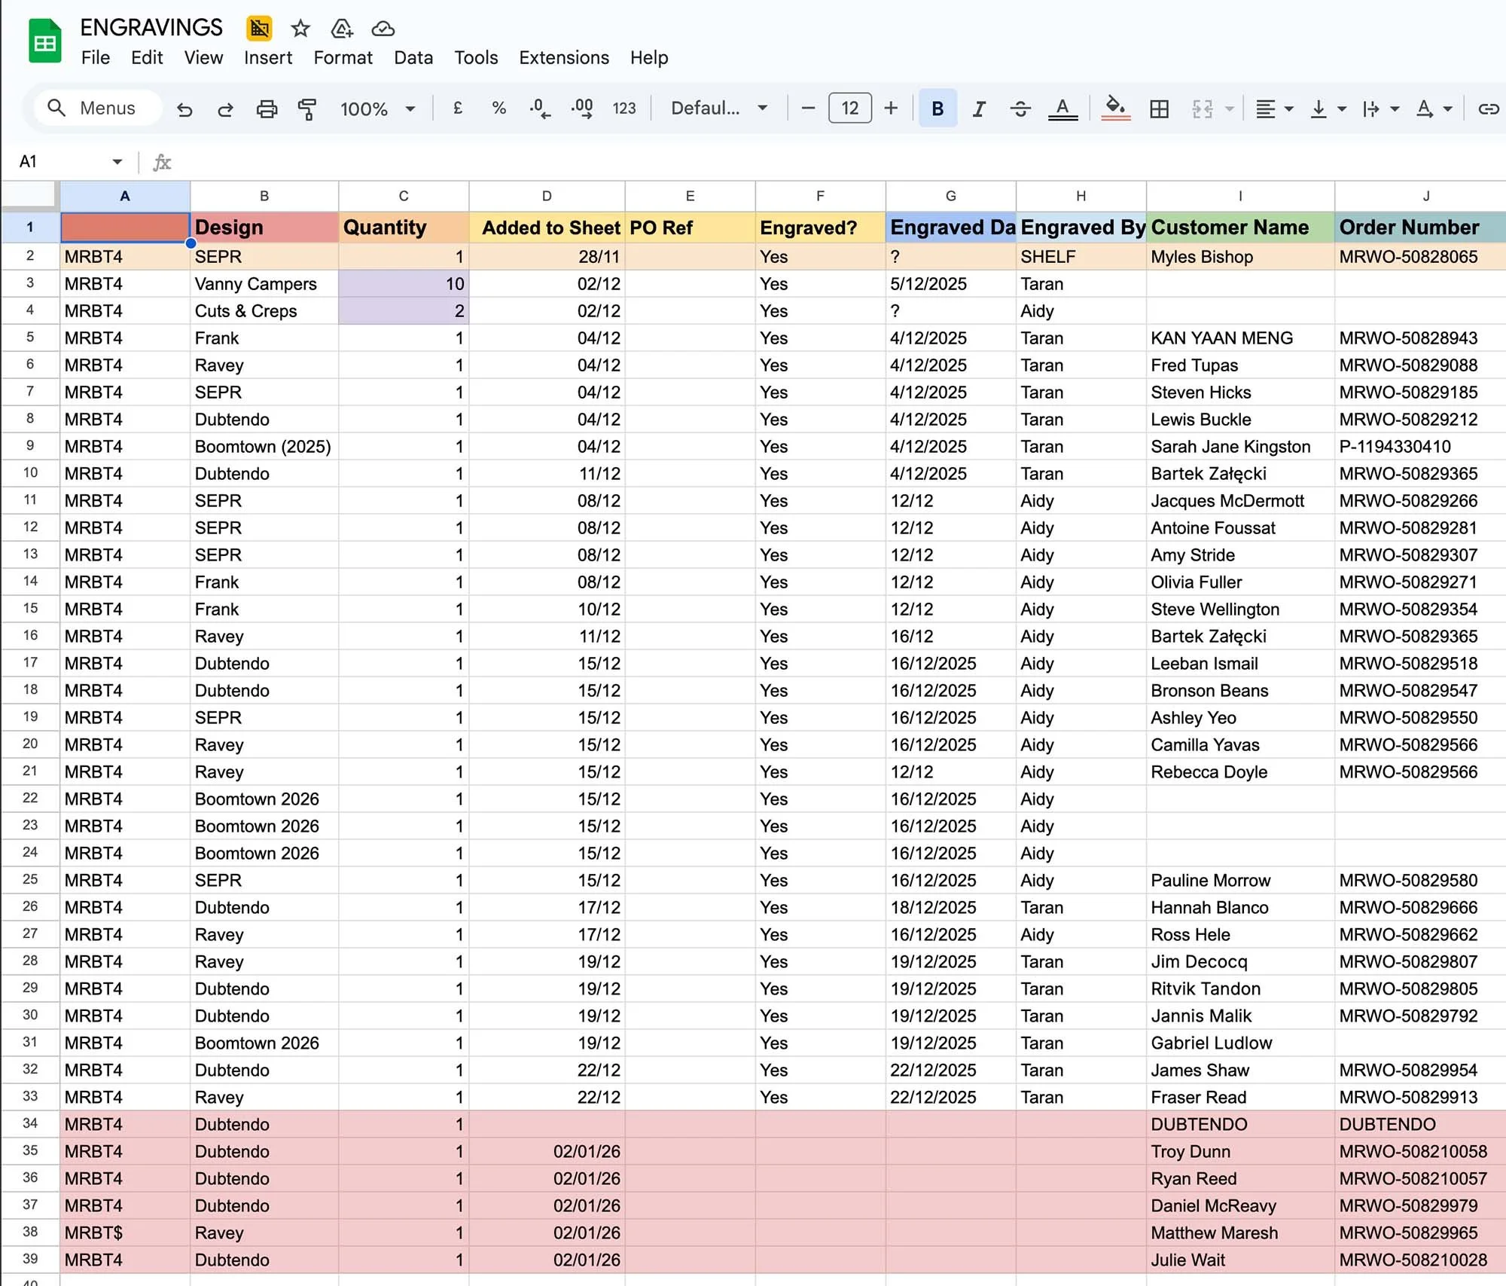Click the text colour underlined A

[1062, 108]
